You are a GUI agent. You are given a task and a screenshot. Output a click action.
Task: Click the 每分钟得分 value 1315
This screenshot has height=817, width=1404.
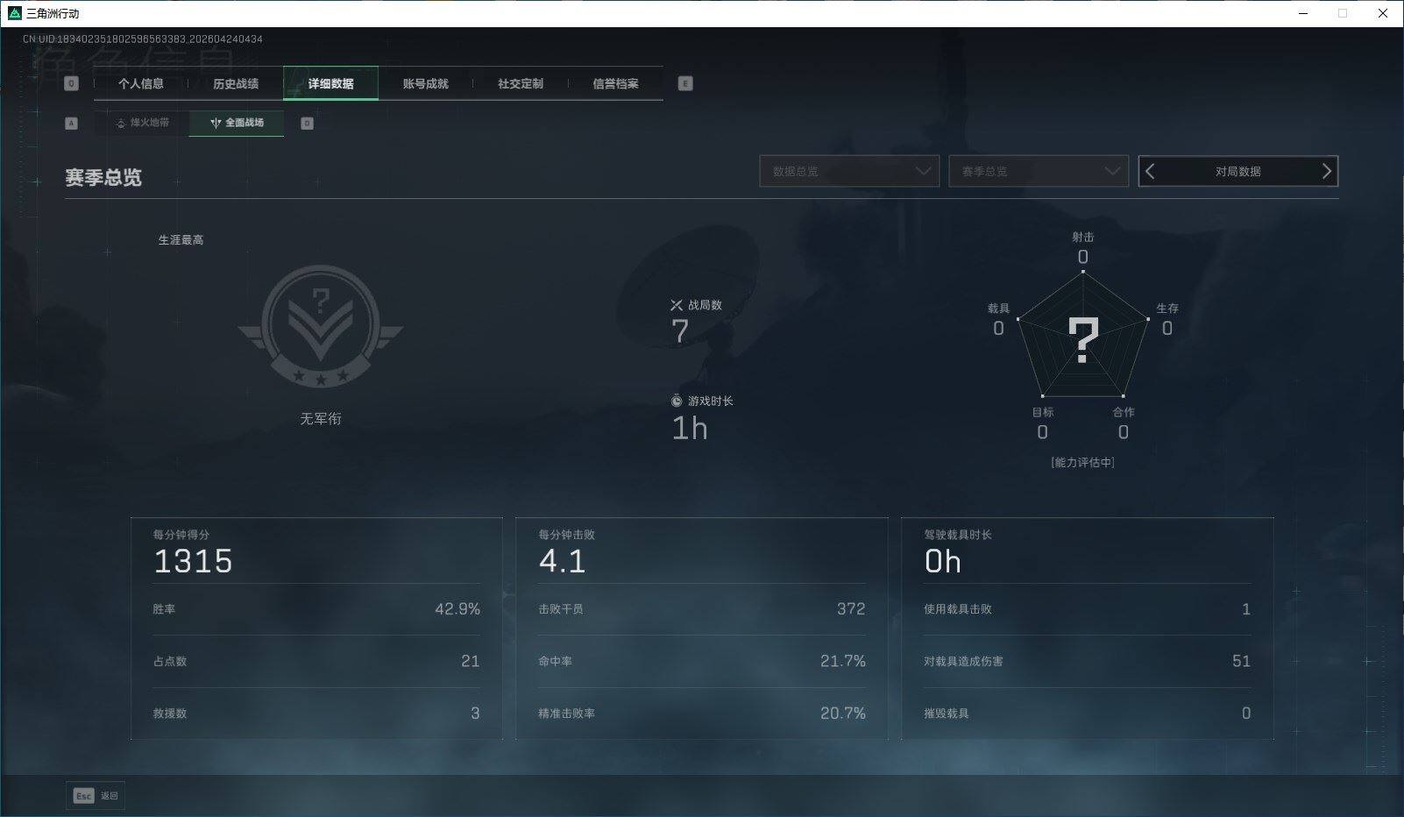[193, 561]
